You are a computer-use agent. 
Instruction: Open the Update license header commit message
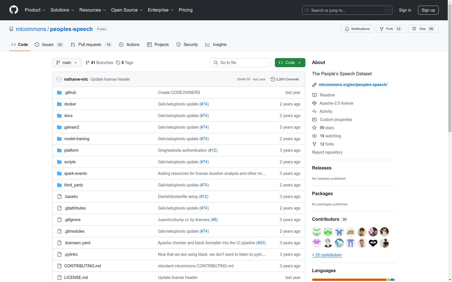pos(110,79)
